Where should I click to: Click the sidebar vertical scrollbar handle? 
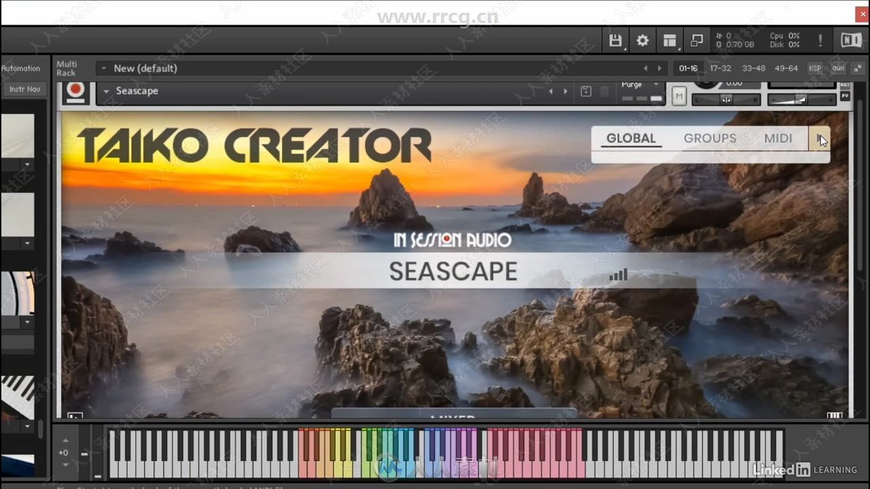[x=41, y=429]
